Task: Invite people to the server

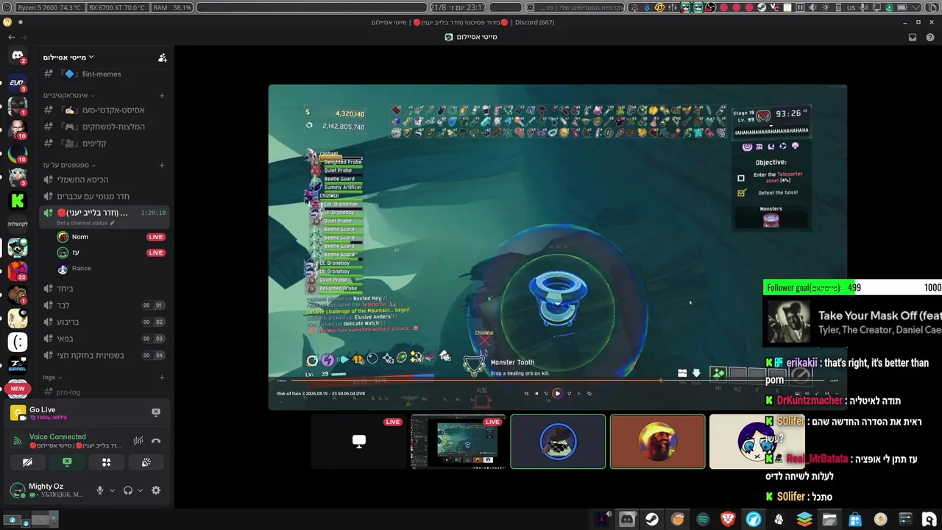Action: point(163,57)
